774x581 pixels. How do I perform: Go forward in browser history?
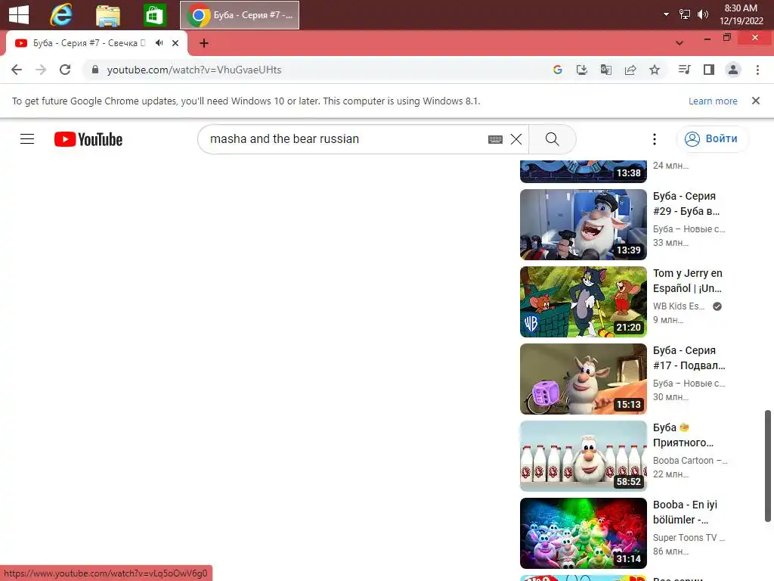(x=41, y=70)
